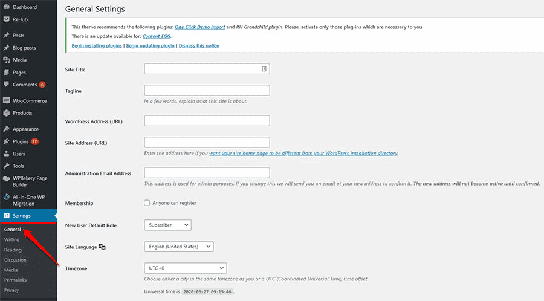
Task: Click the Settings sliders icon
Action: [7, 215]
